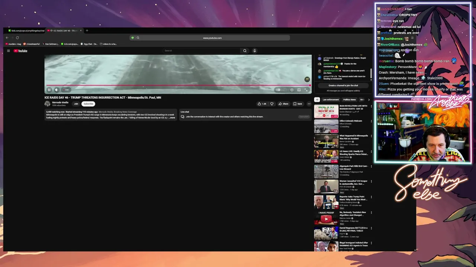This screenshot has height=267, width=476.
Task: Open r/Livestreamfail bookmark
Action: [x=32, y=44]
